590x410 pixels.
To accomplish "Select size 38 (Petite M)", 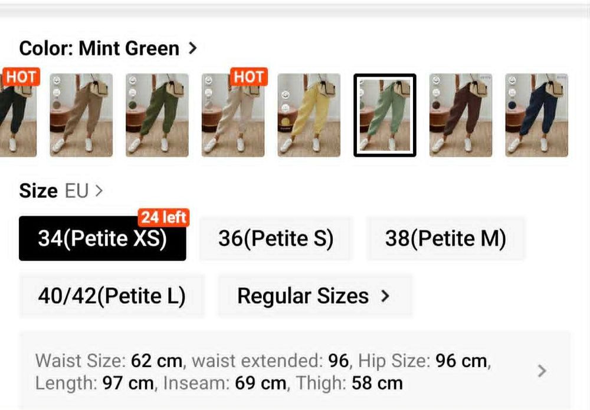I will tap(445, 238).
